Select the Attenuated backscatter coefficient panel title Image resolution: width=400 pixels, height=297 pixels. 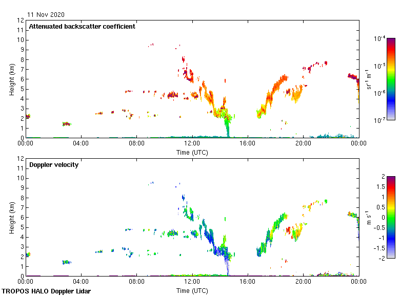[82, 27]
